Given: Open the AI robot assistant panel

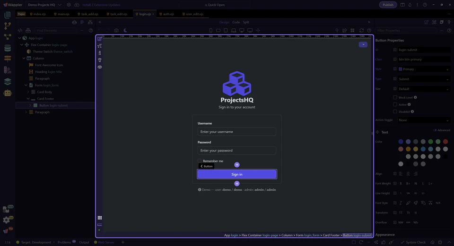Looking at the screenshot, I should click(x=8, y=93).
